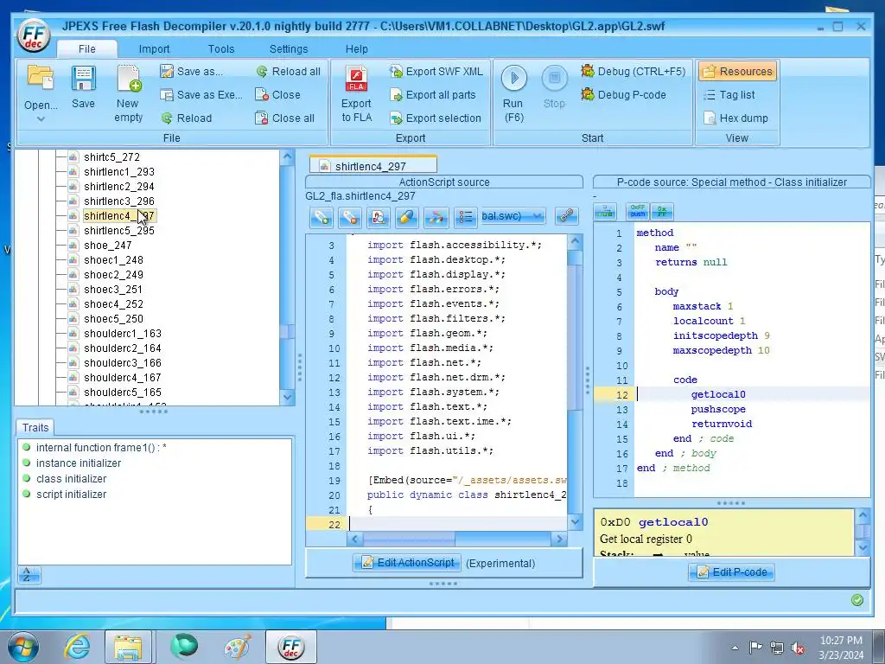The height and width of the screenshot is (664, 885).
Task: Run the SWF with the play icon
Action: click(x=513, y=78)
